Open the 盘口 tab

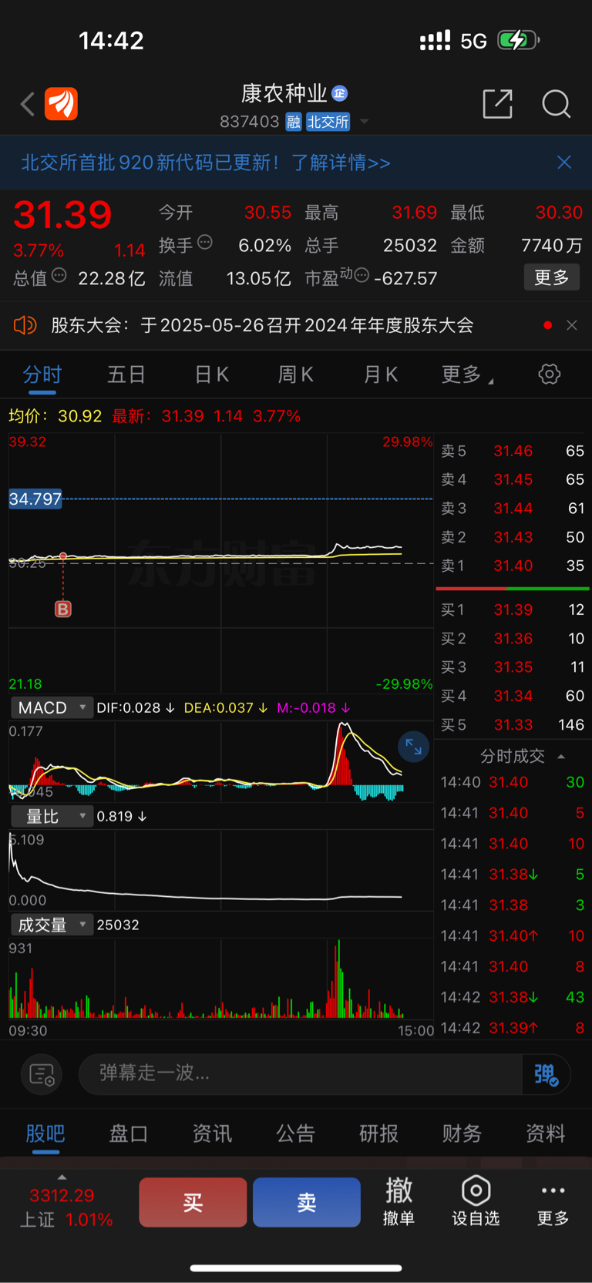click(129, 1134)
